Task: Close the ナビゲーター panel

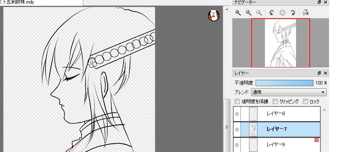Action: click(x=325, y=2)
